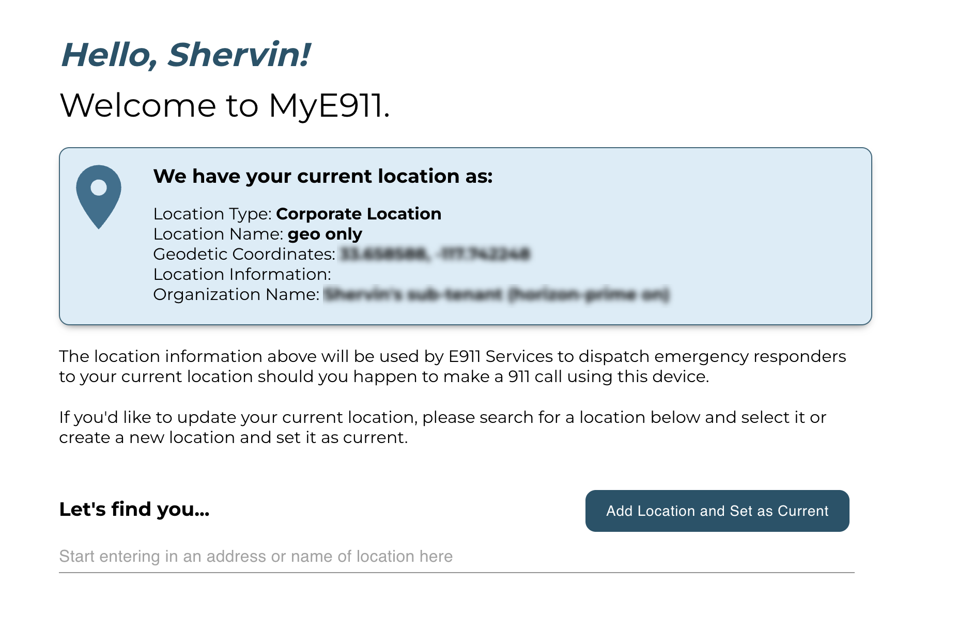Image resolution: width=957 pixels, height=632 pixels.
Task: Click the Welcome to MyE911 title
Action: coord(225,105)
